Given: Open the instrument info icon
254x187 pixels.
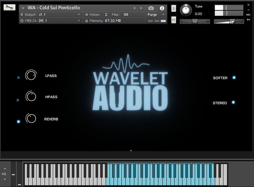Looking at the screenshot, I should 162,8.
